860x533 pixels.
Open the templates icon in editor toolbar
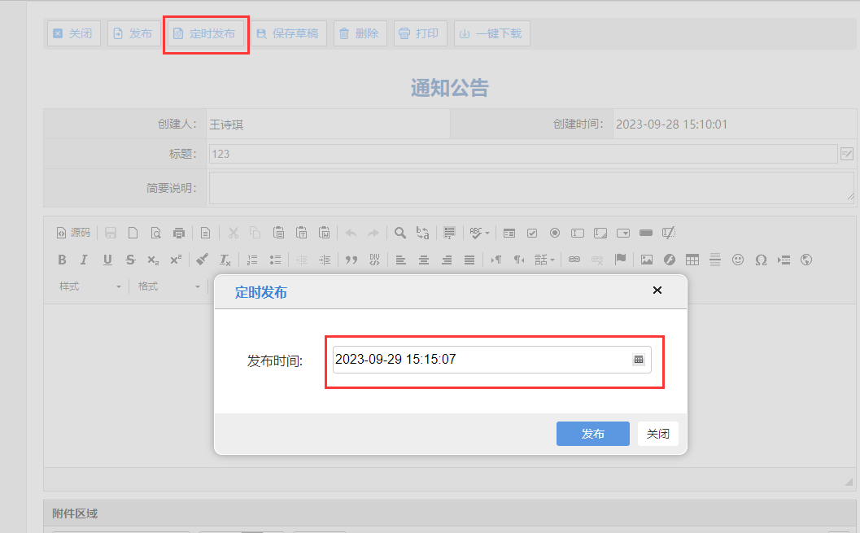[x=205, y=233]
